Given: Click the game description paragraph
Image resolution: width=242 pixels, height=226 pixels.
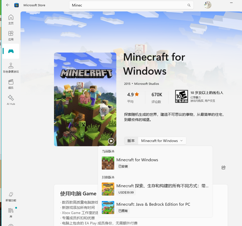Looking at the screenshot, I should [x=174, y=117].
